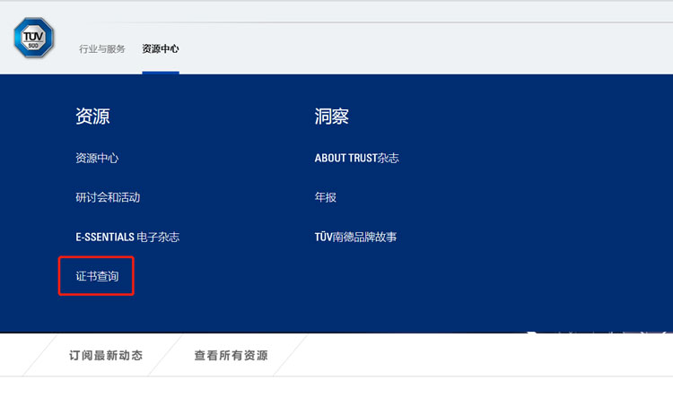
Task: Open E-SSENTIALS 电子杂志 link
Action: 127,237
